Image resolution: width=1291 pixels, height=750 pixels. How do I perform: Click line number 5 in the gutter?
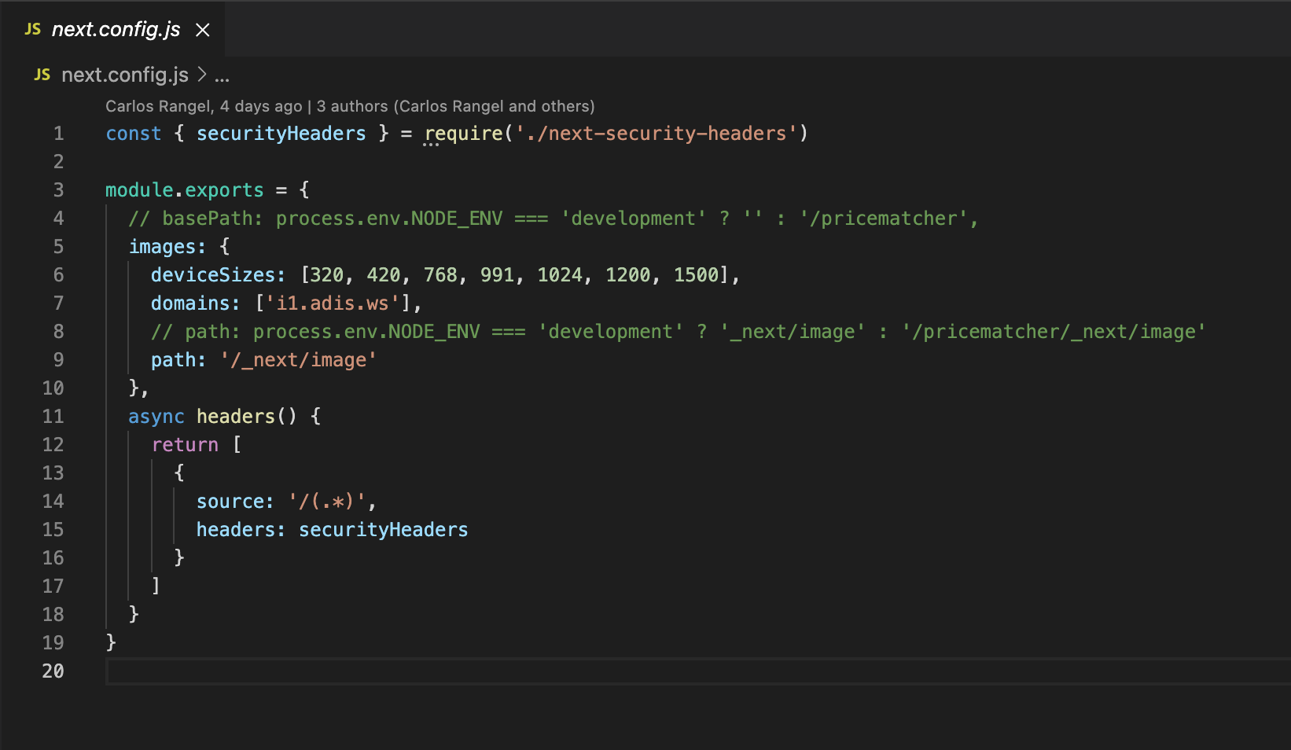(x=58, y=246)
